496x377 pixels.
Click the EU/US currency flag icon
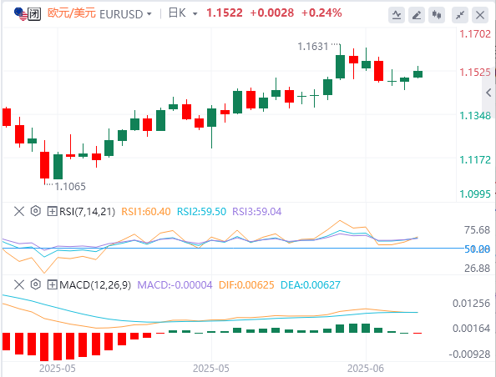point(21,14)
